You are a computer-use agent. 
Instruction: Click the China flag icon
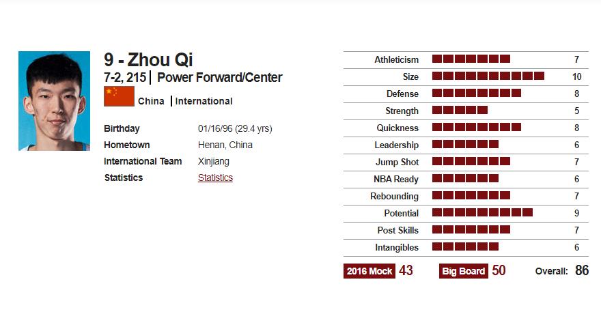point(119,96)
